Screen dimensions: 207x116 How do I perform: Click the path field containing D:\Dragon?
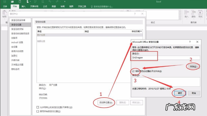coord(166,58)
